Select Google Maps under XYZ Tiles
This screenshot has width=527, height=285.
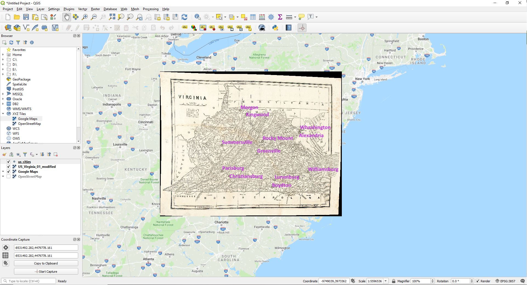pos(27,119)
